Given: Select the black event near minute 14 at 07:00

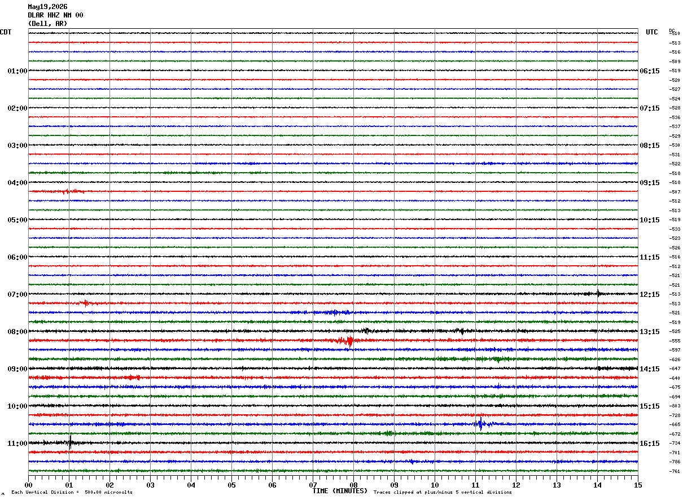Looking at the screenshot, I should tap(597, 293).
